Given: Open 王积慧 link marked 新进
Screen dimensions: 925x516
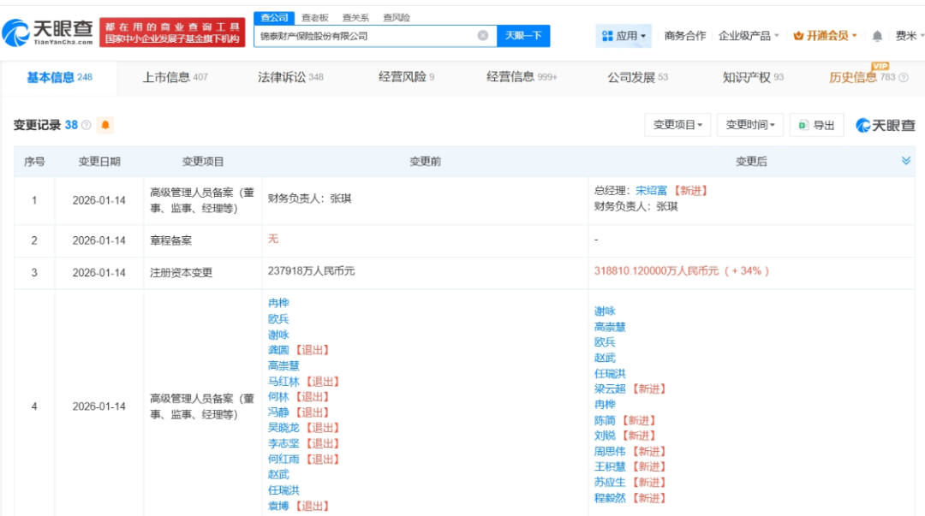Looking at the screenshot, I should pos(610,467).
